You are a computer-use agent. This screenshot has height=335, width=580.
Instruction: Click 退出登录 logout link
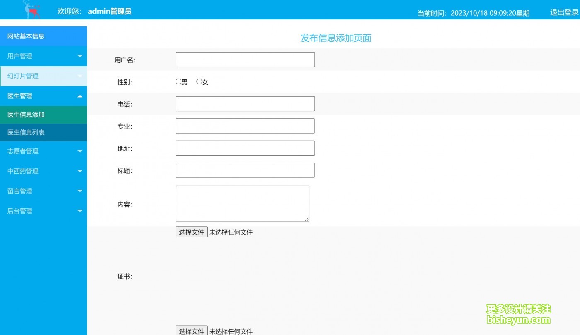pos(564,12)
